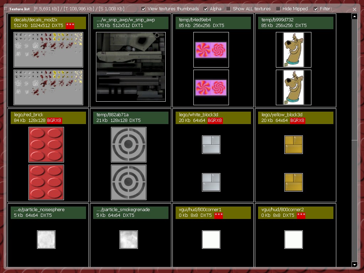
Task: Click the scrollbar down arrow
Action: click(354, 264)
